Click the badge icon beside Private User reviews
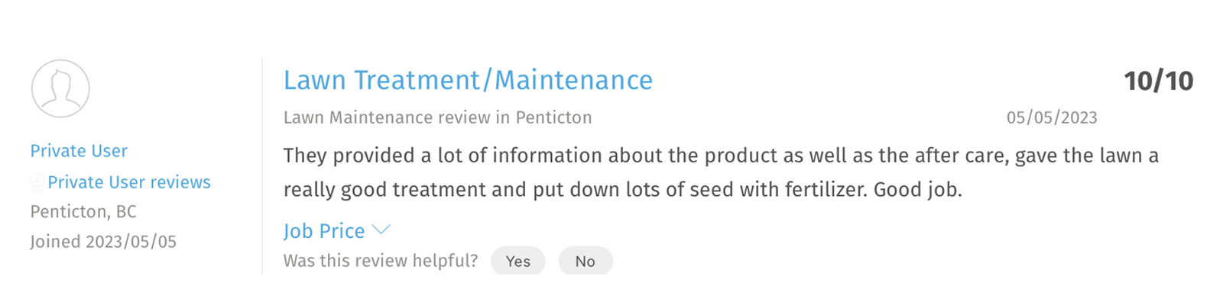Image resolution: width=1223 pixels, height=305 pixels. [x=37, y=182]
